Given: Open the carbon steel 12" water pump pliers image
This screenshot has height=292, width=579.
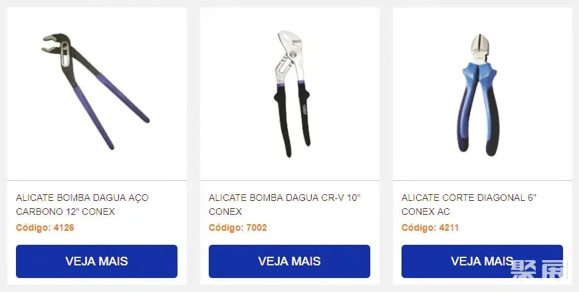Looking at the screenshot, I should [96, 92].
